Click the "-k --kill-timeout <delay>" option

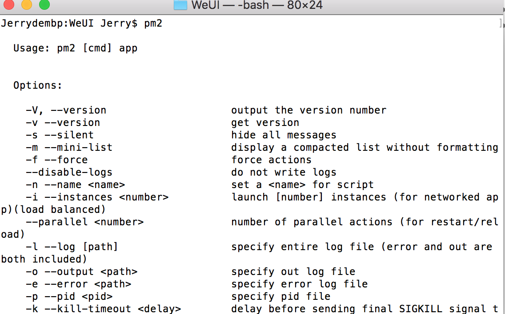(103, 309)
